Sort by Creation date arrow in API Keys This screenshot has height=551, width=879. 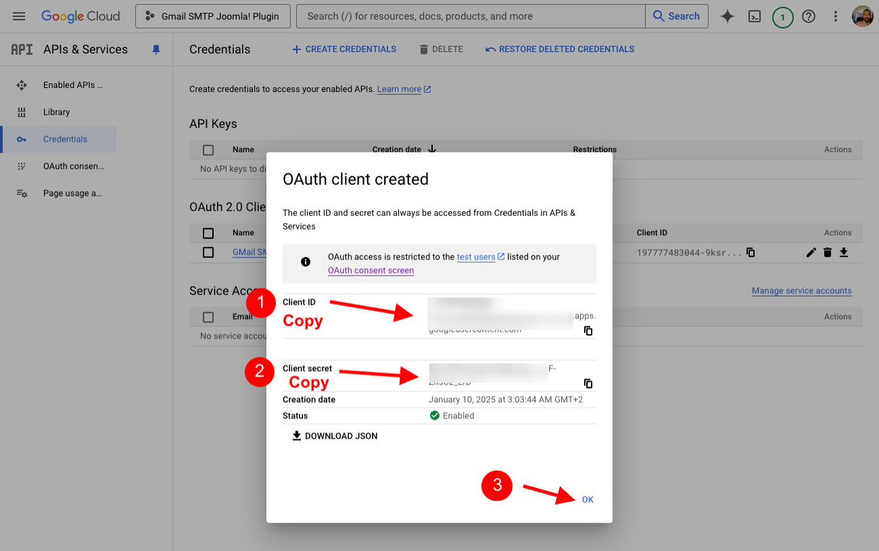point(433,149)
